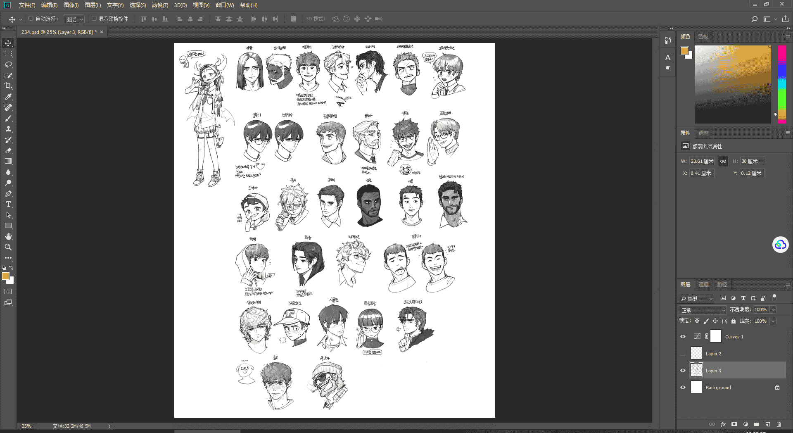793x433 pixels.
Task: Click the W width field 23.61 厘米
Action: pyautogui.click(x=702, y=161)
